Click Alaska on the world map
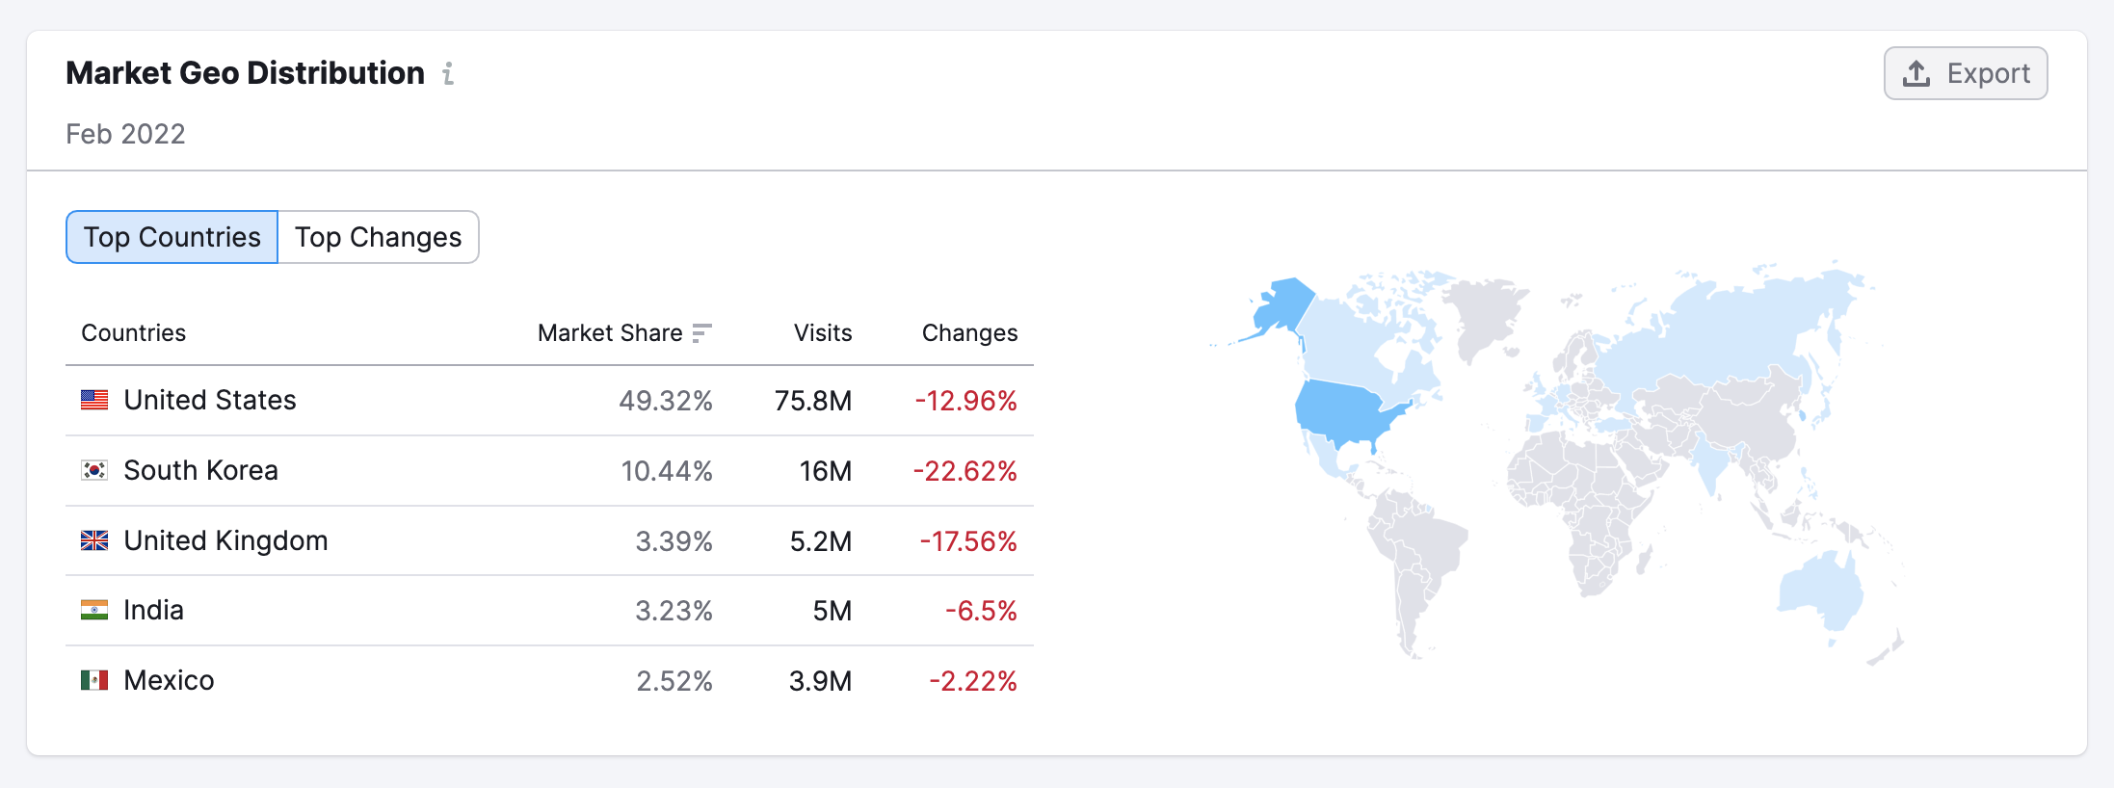This screenshot has width=2114, height=788. tap(1283, 303)
